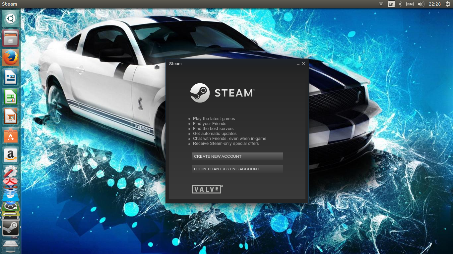
Task: Open LibreOffice Calc from the dock
Action: [x=11, y=97]
